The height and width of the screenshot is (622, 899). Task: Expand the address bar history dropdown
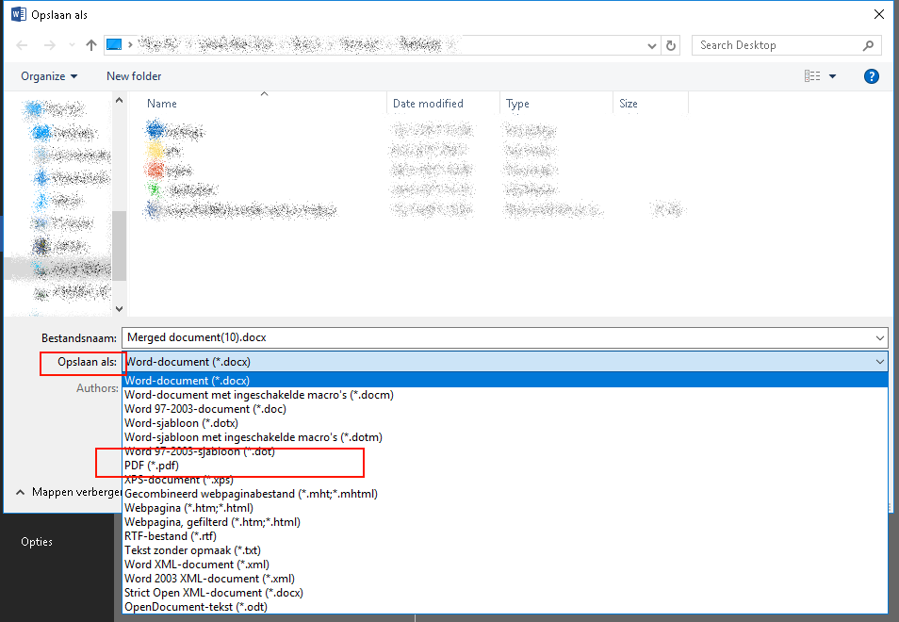pyautogui.click(x=651, y=45)
